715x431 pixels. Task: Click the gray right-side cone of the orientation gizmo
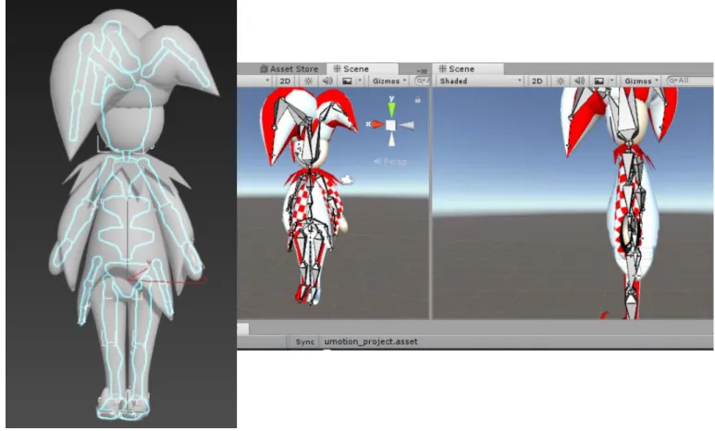(406, 125)
